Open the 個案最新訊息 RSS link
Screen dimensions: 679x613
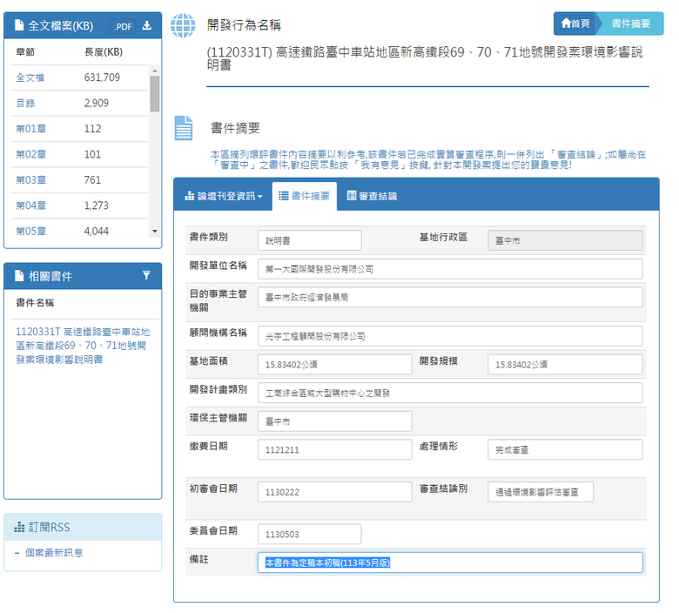tap(54, 553)
